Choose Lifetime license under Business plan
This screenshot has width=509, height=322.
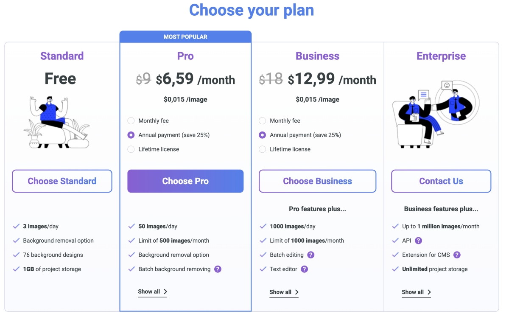click(263, 149)
